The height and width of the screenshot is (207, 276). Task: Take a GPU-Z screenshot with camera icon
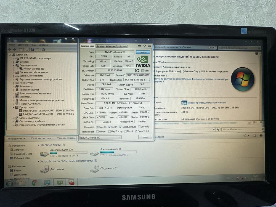(140, 46)
